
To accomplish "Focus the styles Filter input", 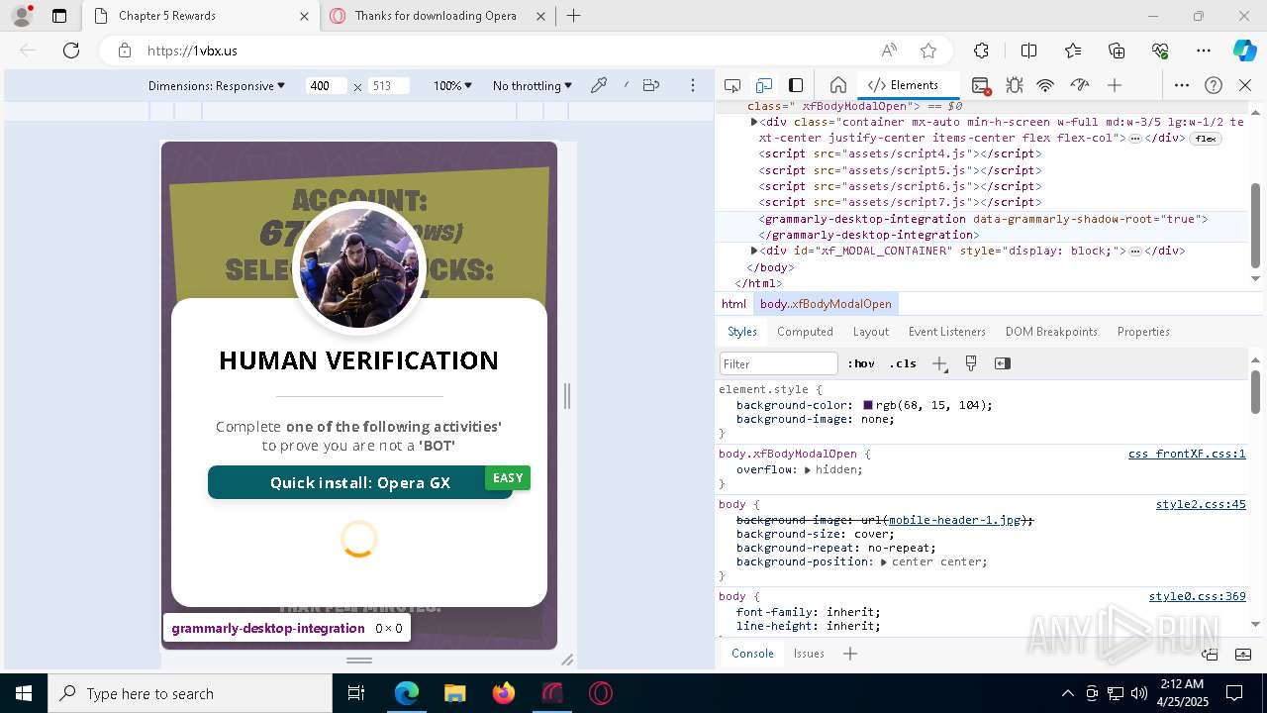I will point(779,363).
